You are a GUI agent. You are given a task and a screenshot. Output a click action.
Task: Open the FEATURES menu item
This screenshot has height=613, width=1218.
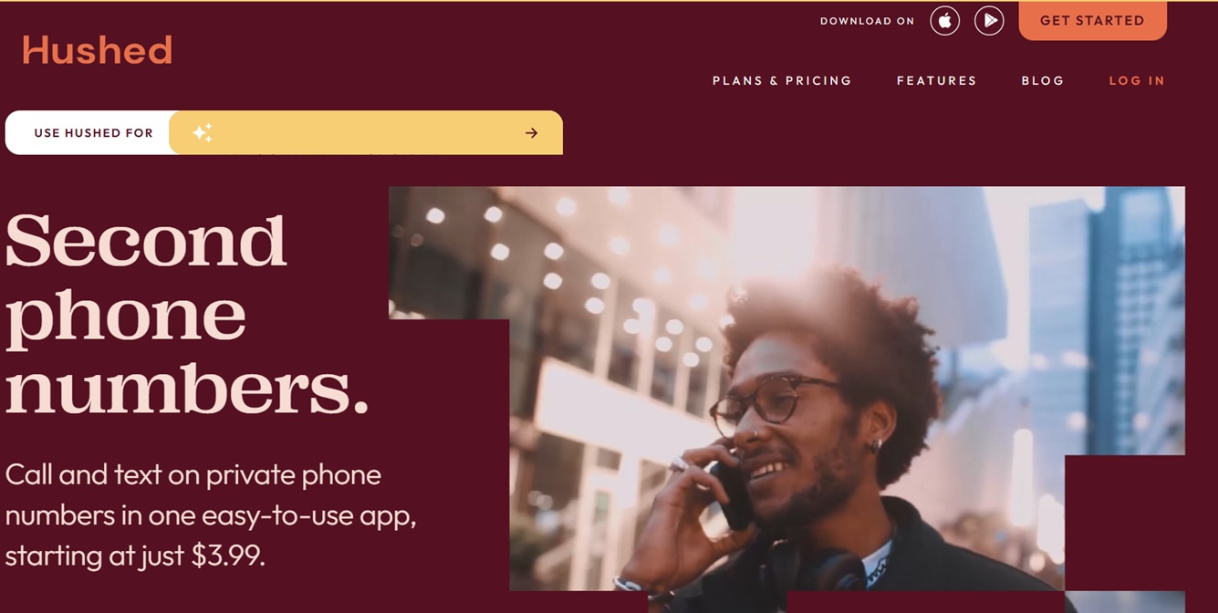[936, 80]
